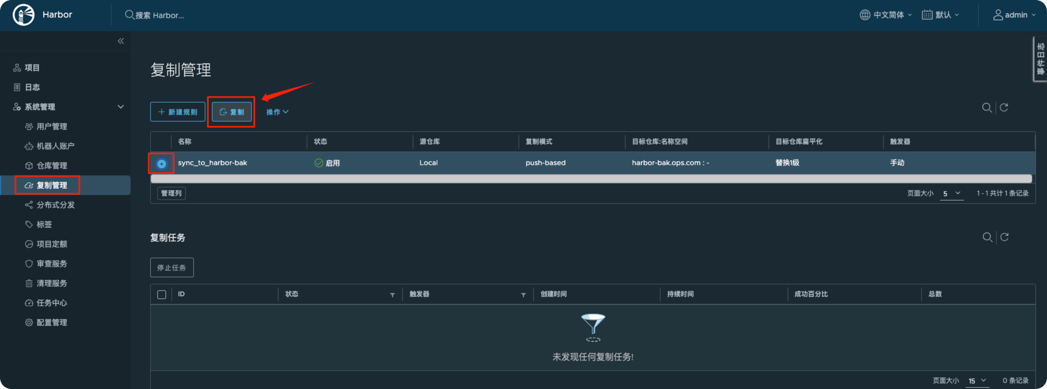Click rule name sync_to_harbor-bak
This screenshot has height=389, width=1047.
point(212,162)
